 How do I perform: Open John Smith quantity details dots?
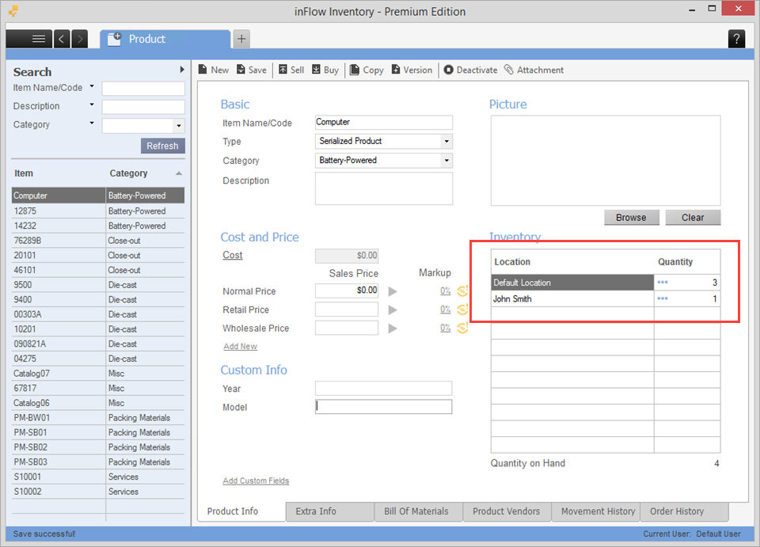(x=663, y=298)
